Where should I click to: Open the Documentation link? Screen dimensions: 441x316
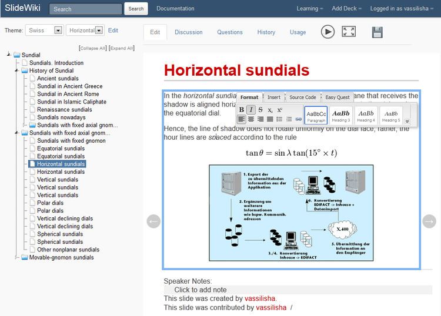coord(175,8)
